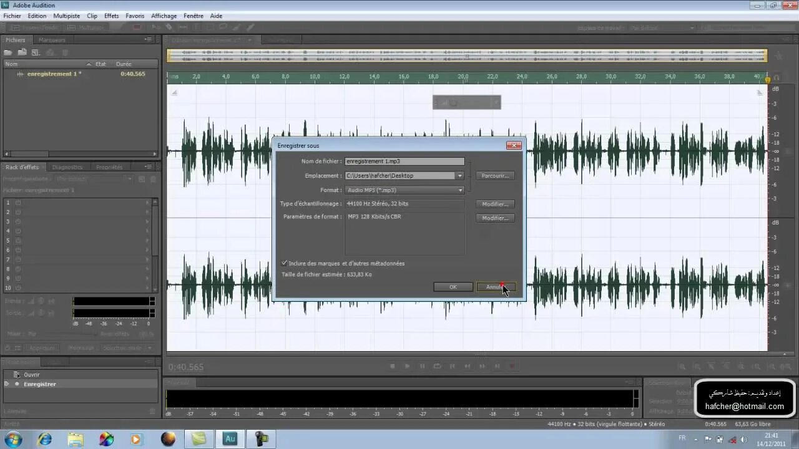Screen dimensions: 799x449
Task: Click the waveform overview navigator bar
Action: tap(467, 56)
